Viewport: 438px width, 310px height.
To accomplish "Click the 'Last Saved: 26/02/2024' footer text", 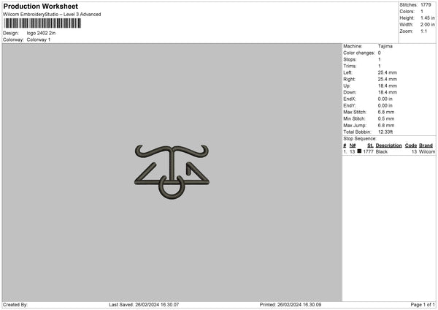I will [x=144, y=305].
